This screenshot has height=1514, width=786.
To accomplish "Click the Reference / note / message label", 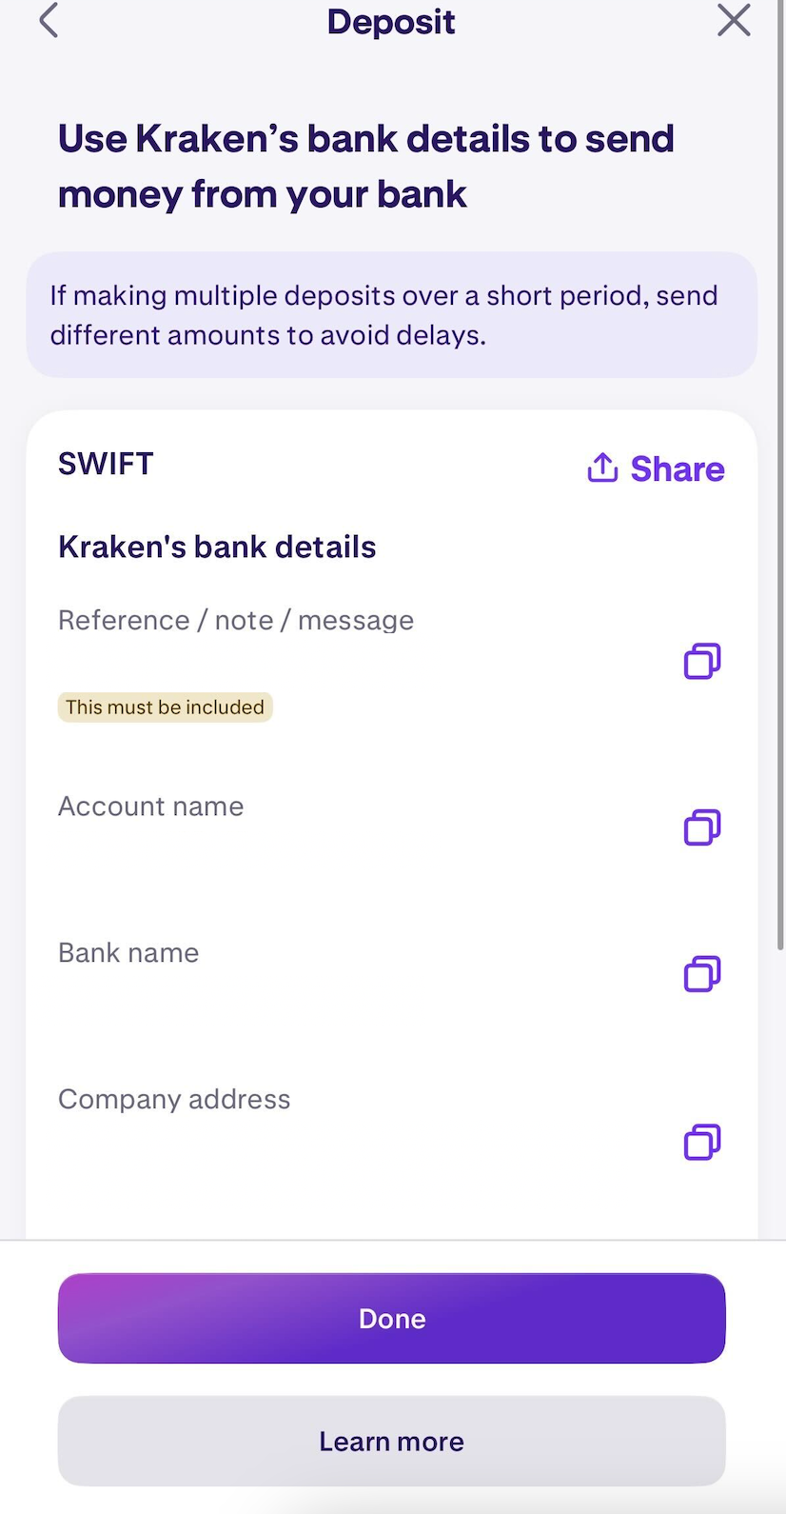I will pos(236,620).
